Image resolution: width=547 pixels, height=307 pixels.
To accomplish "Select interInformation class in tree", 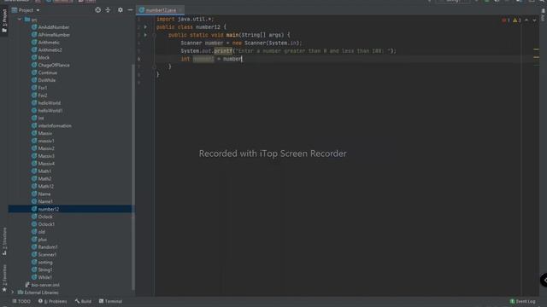I will (51, 125).
